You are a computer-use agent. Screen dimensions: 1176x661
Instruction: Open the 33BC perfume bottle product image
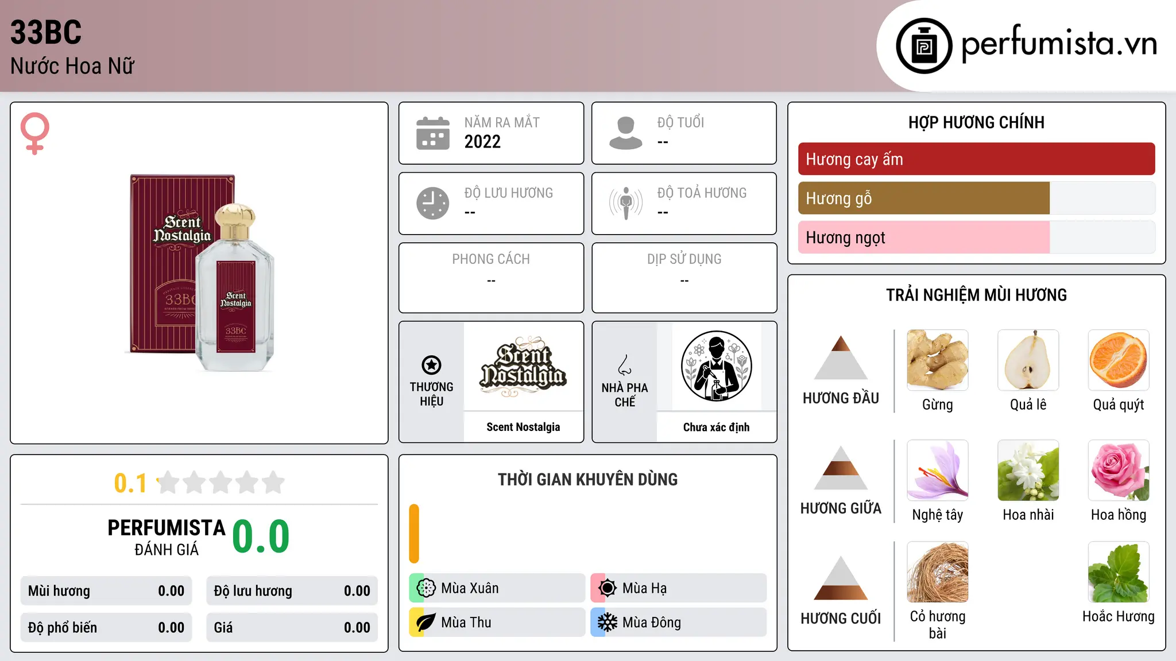(x=201, y=272)
